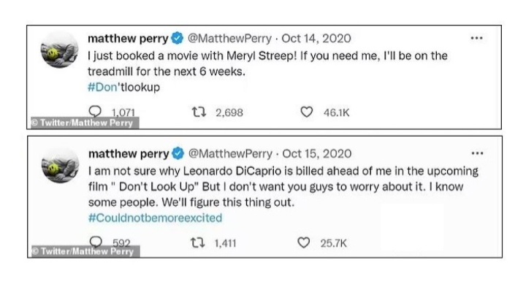Like the tweet with 46.1K likes
This screenshot has height=287, width=526.
tap(306, 112)
